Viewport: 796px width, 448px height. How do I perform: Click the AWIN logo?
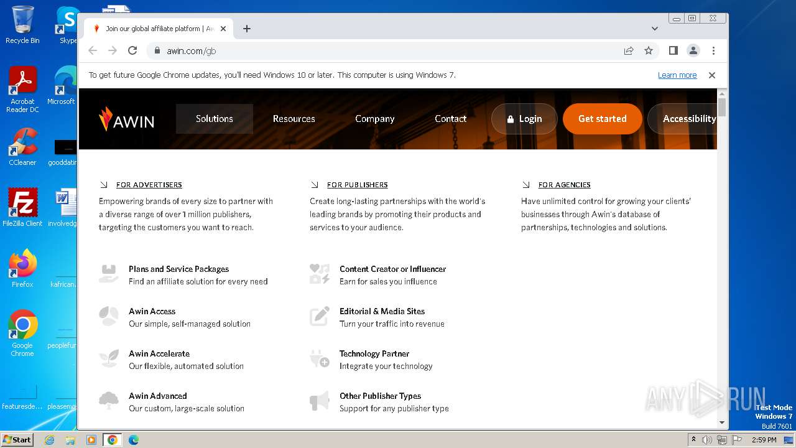[x=126, y=118]
